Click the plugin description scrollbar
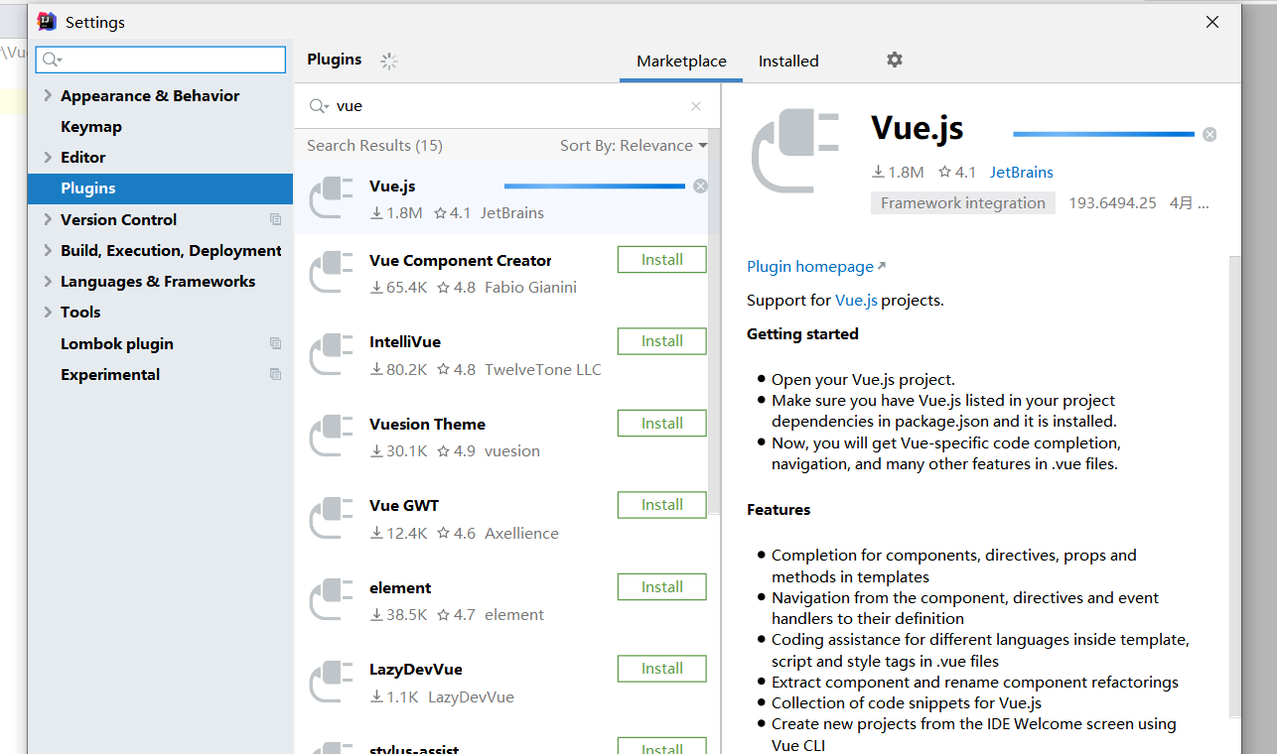The image size is (1277, 754). point(1234,486)
